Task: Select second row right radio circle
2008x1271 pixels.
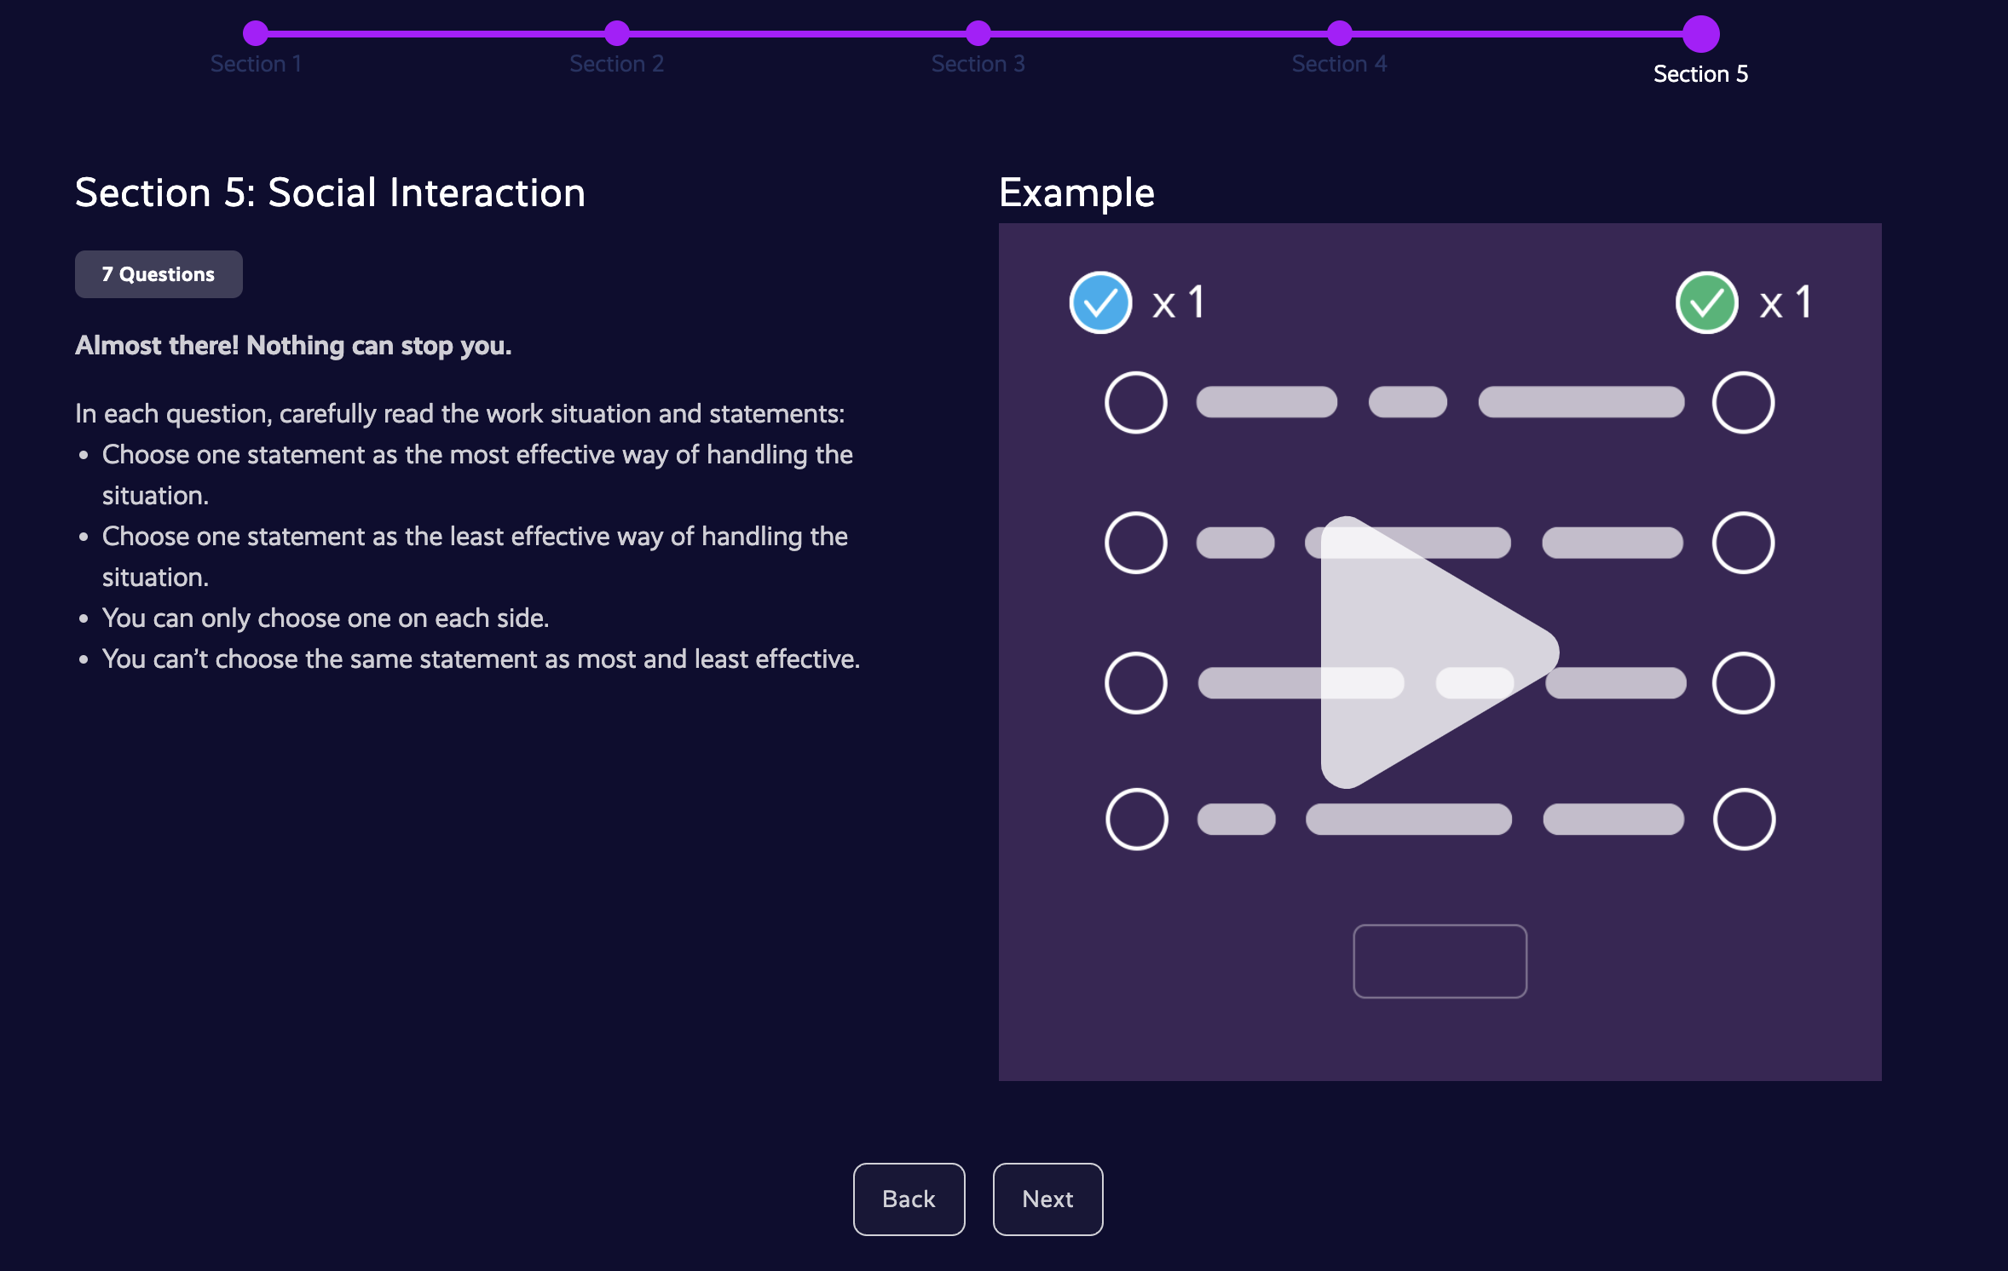Action: (x=1743, y=543)
